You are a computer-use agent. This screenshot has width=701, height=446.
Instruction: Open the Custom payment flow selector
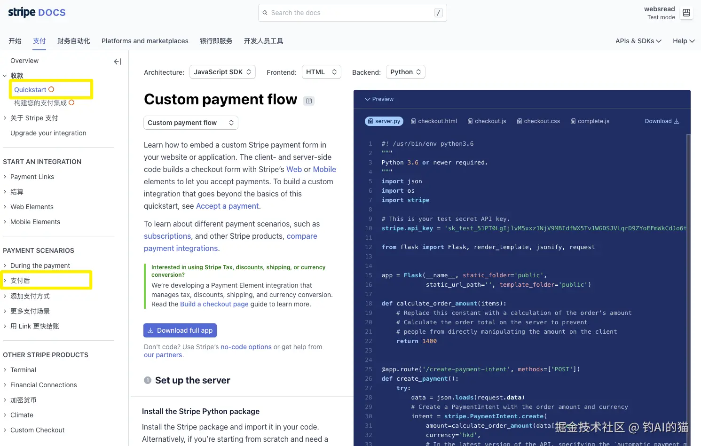tap(191, 123)
